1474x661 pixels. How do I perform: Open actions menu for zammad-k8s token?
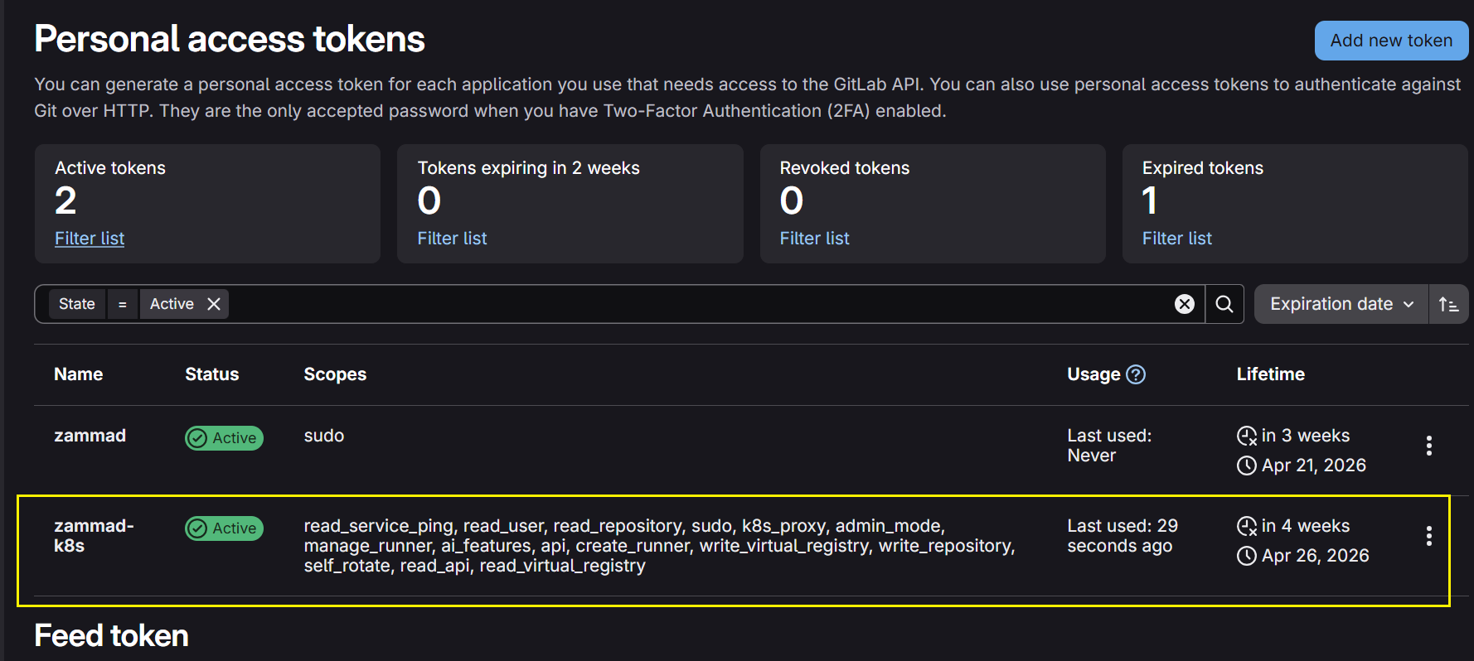(x=1428, y=536)
